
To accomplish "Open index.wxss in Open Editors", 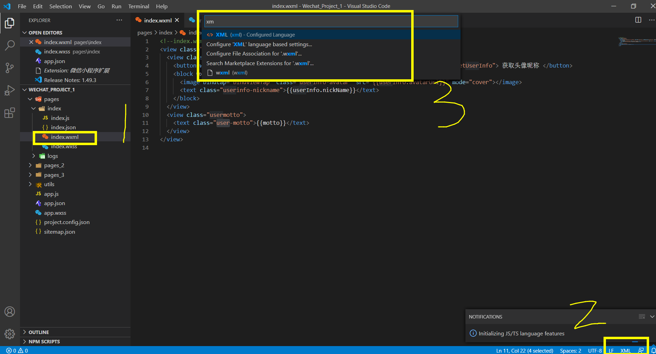I will [x=75, y=51].
